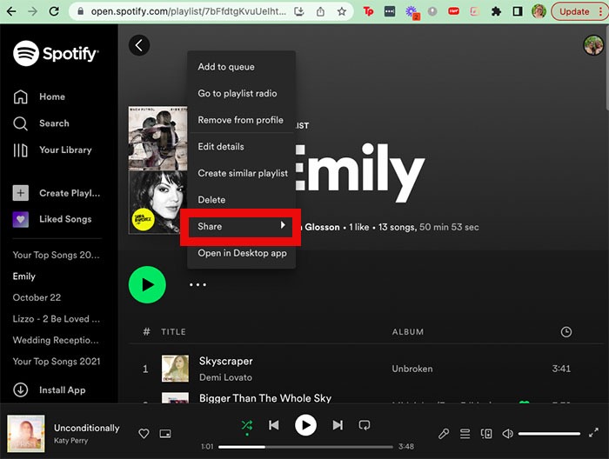The height and width of the screenshot is (459, 609).
Task: Open Your Top Songs 2021 playlist
Action: 57,362
